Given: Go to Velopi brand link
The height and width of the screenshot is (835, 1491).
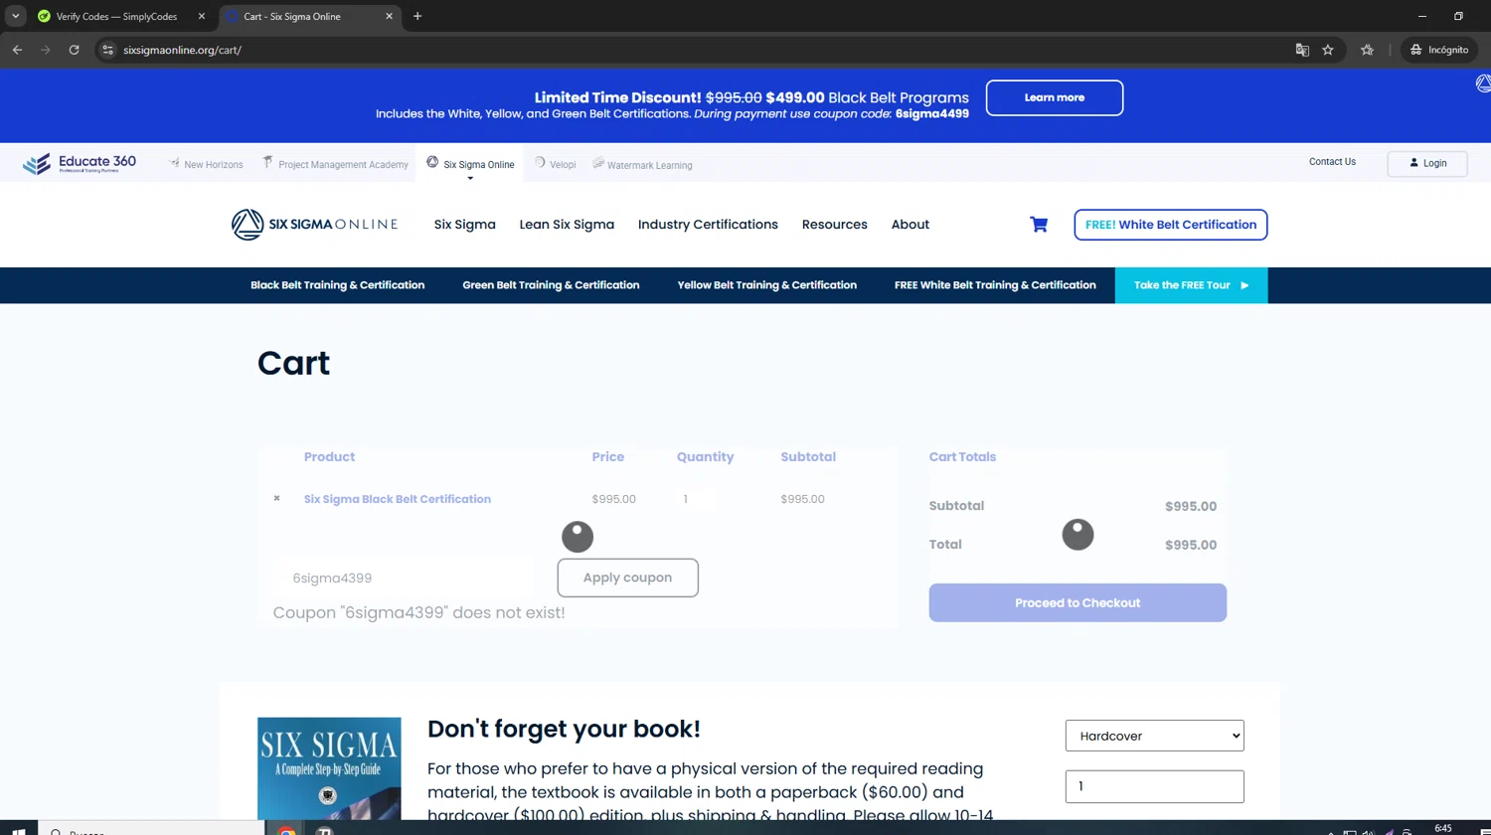Looking at the screenshot, I should coord(556,164).
